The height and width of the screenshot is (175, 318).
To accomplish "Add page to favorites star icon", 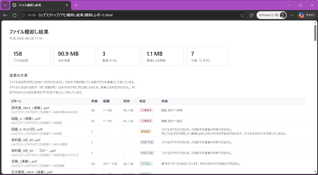I will click(x=242, y=15).
